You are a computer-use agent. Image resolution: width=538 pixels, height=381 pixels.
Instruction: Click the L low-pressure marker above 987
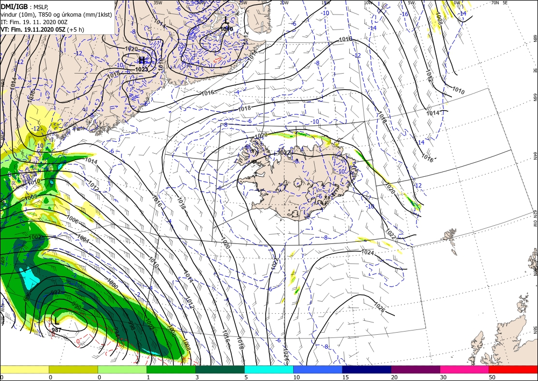coord(56,321)
